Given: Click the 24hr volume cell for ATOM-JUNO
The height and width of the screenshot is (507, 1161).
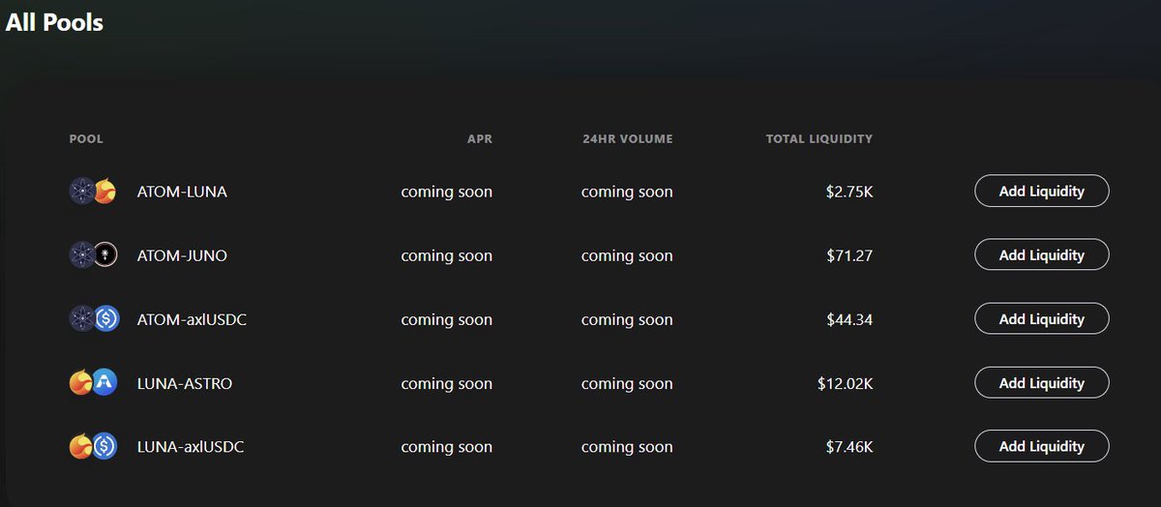Looking at the screenshot, I should pos(627,255).
